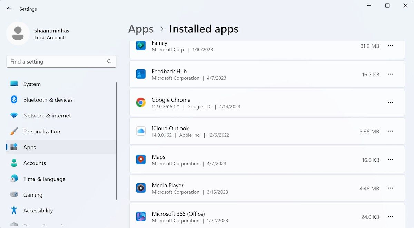Open Accessibility settings

pos(61,211)
